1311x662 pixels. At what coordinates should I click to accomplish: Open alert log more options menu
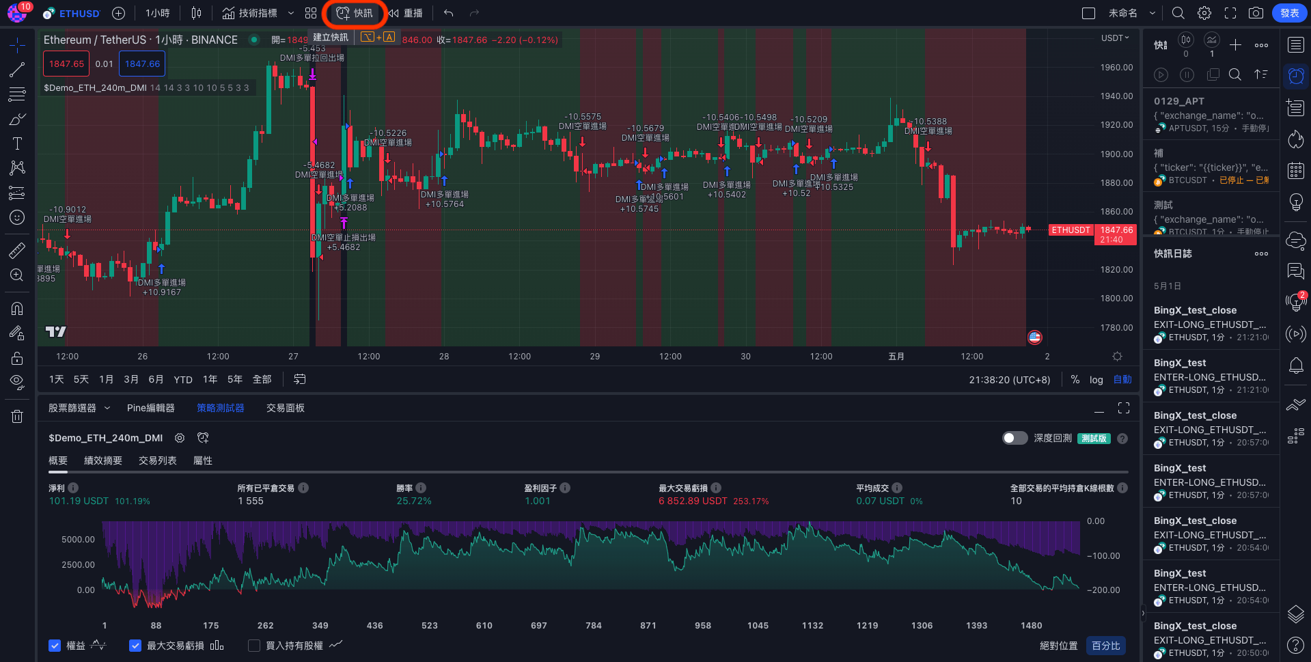(1261, 253)
